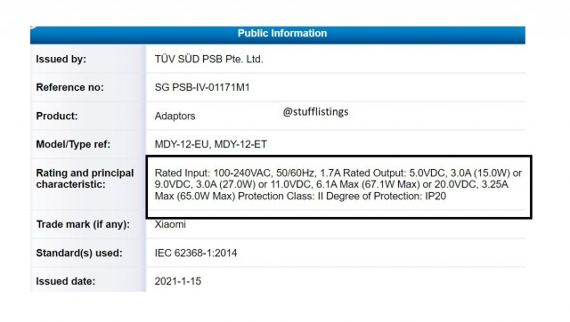Select Rating and principal characteristic label
Screen dimensions: 570x322
point(85,179)
